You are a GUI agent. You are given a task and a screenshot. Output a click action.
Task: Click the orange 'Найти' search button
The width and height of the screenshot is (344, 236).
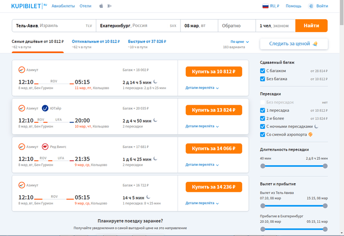click(x=311, y=26)
